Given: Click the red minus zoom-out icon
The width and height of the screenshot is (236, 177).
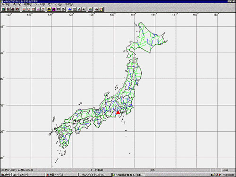Looking at the screenshot, I should point(29,9).
